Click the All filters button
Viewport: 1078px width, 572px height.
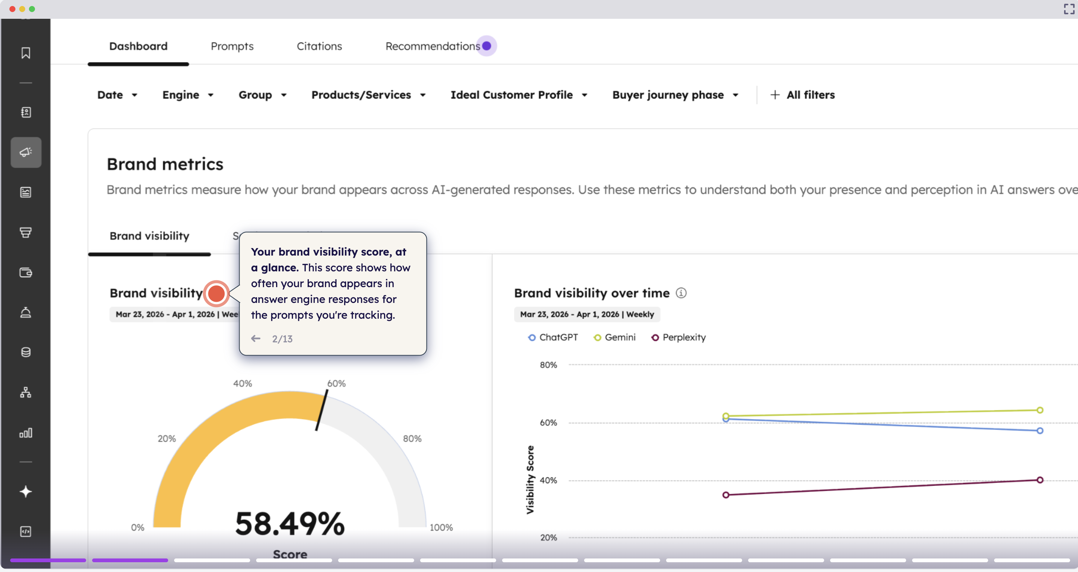[x=803, y=95]
